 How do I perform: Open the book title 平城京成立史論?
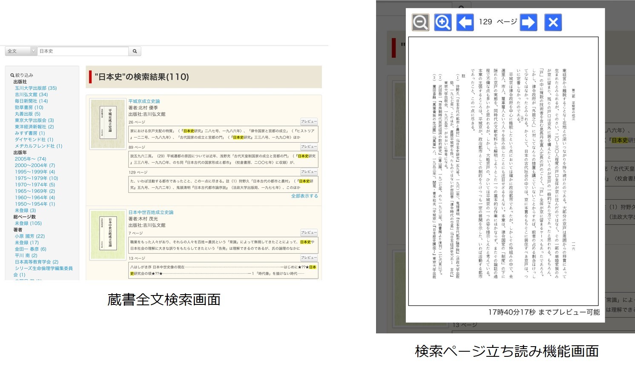click(144, 101)
